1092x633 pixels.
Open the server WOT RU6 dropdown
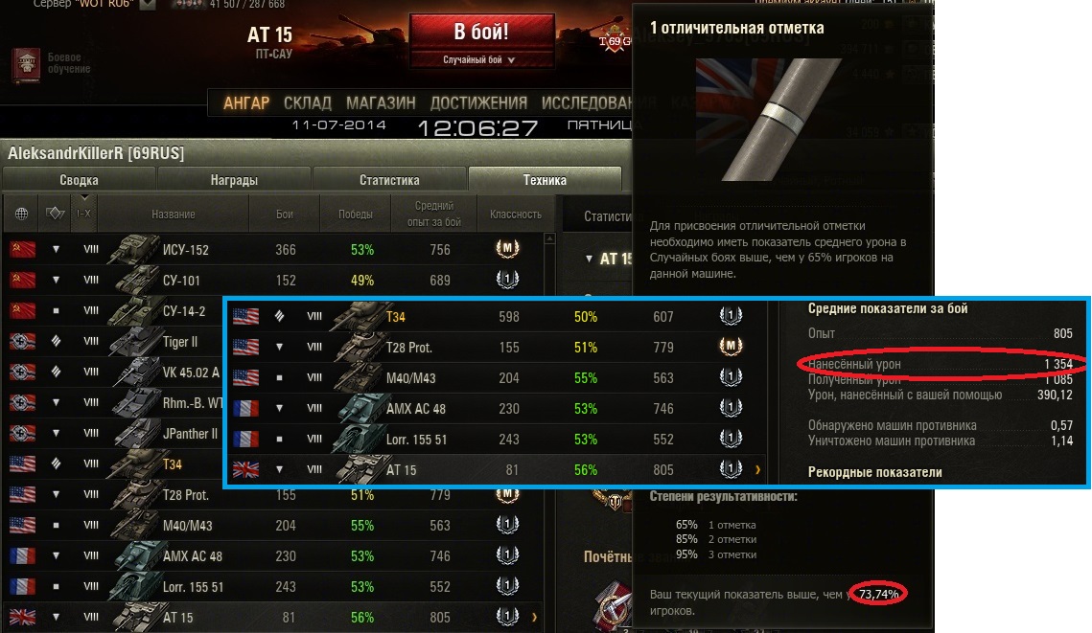click(148, 4)
